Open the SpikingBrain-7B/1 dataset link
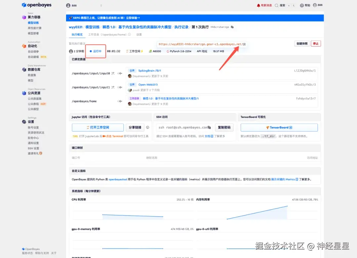 click(150, 71)
